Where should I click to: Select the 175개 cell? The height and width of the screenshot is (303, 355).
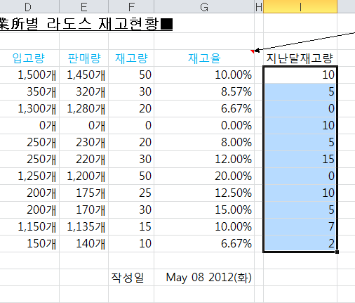[x=84, y=193]
